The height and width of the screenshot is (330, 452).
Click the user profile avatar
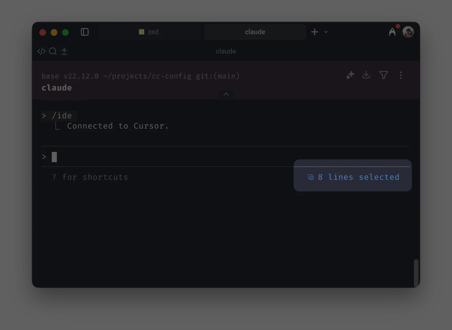408,32
